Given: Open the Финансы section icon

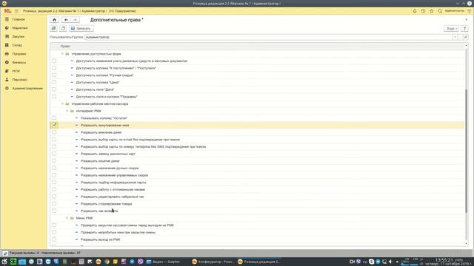Looking at the screenshot, I should point(7,62).
